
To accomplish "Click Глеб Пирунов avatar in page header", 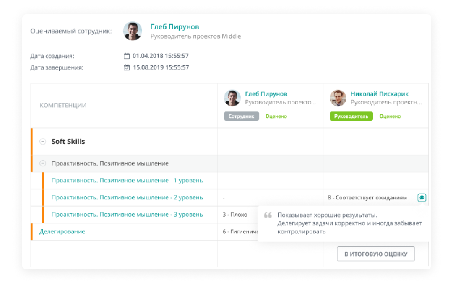I will 133,31.
